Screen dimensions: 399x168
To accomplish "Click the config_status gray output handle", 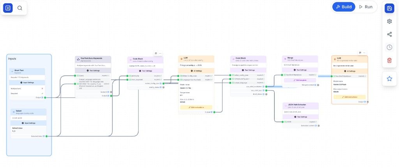I will click(x=163, y=87).
